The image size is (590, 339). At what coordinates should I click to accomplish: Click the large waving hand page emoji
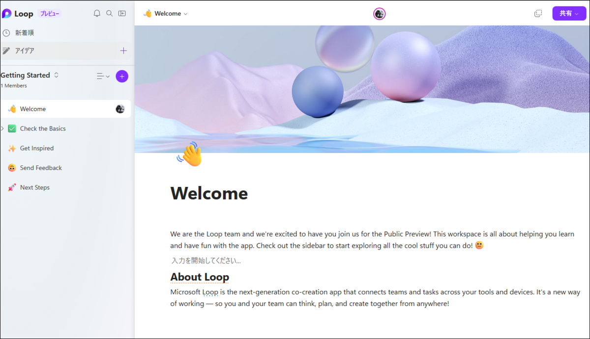tap(189, 155)
